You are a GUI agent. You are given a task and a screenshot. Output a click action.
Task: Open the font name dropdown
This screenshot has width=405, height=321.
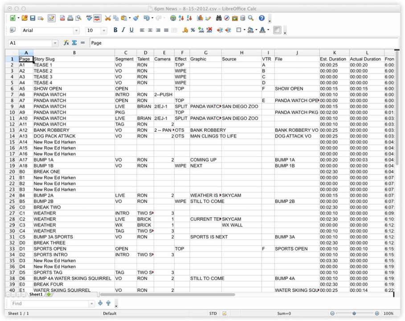coord(76,31)
